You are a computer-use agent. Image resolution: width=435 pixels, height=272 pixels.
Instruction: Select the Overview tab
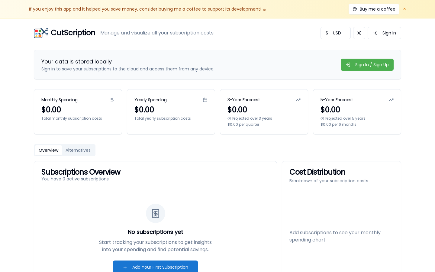point(48,150)
